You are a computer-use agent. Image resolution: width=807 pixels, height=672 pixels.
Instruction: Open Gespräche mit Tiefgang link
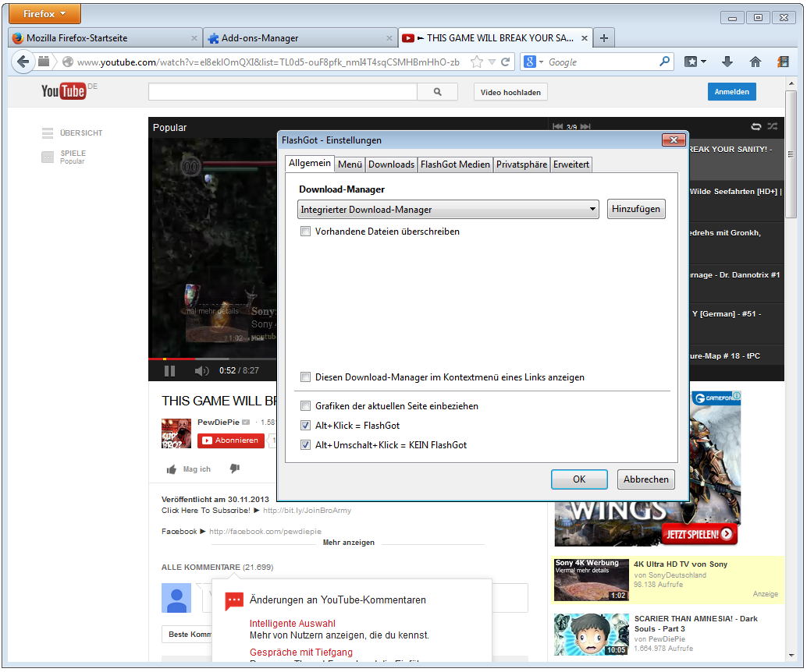301,653
